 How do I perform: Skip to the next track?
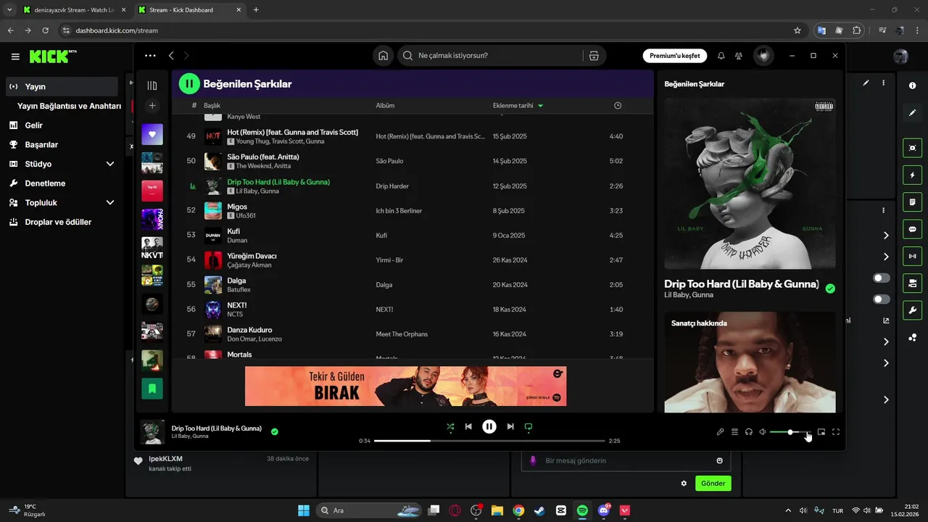coord(510,426)
